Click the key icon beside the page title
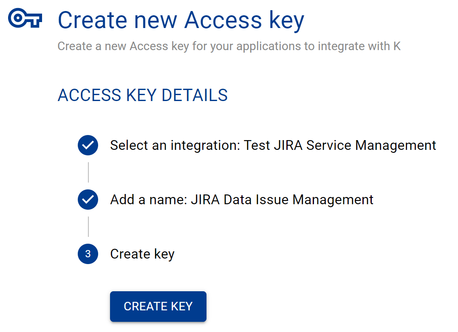The image size is (458, 332). (25, 20)
